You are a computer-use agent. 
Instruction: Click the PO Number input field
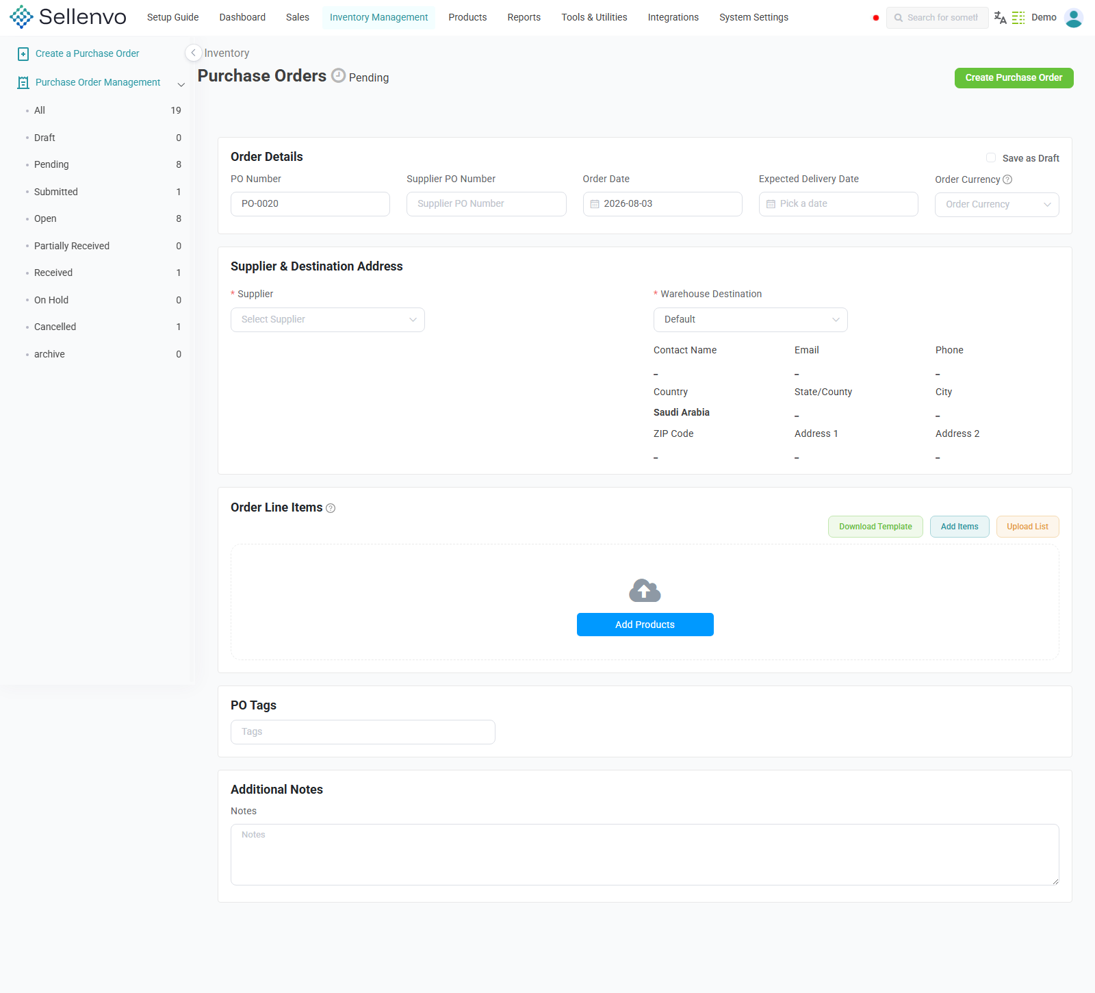click(x=310, y=204)
